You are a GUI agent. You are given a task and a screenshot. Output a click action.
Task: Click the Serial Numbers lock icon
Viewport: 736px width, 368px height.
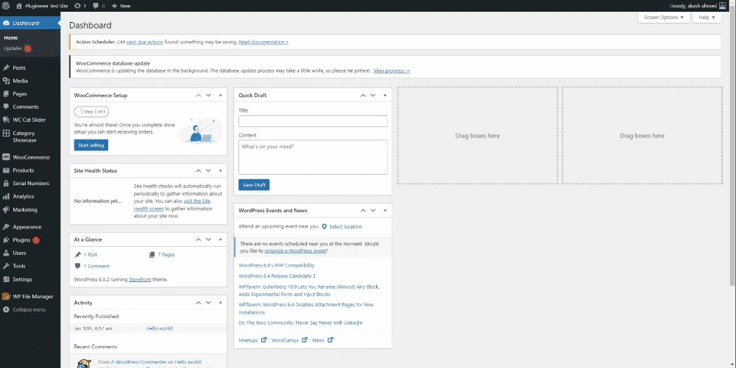coord(6,184)
